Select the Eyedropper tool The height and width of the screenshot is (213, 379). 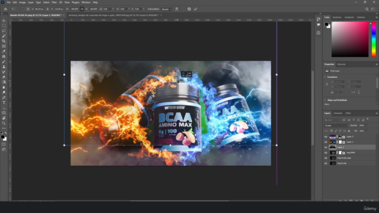click(4, 51)
